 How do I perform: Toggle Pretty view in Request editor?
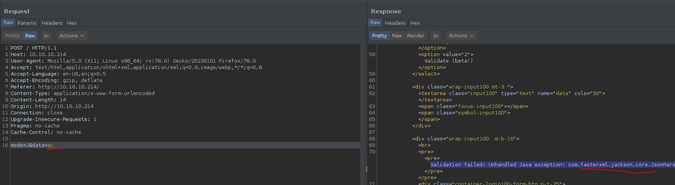pos(12,36)
